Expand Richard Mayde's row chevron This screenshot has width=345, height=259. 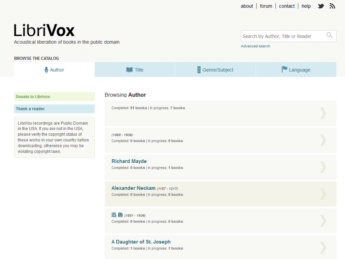click(323, 167)
